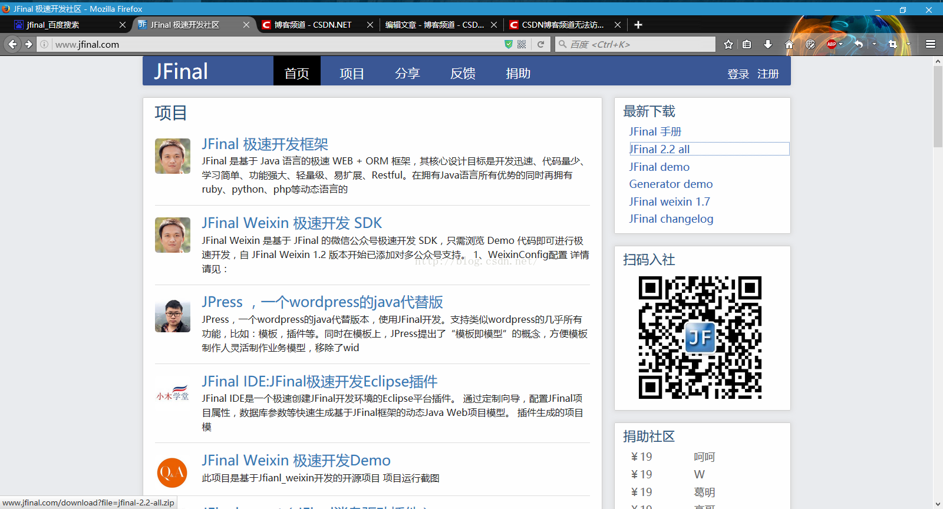
Task: Download the Generator demo link
Action: [x=671, y=184]
